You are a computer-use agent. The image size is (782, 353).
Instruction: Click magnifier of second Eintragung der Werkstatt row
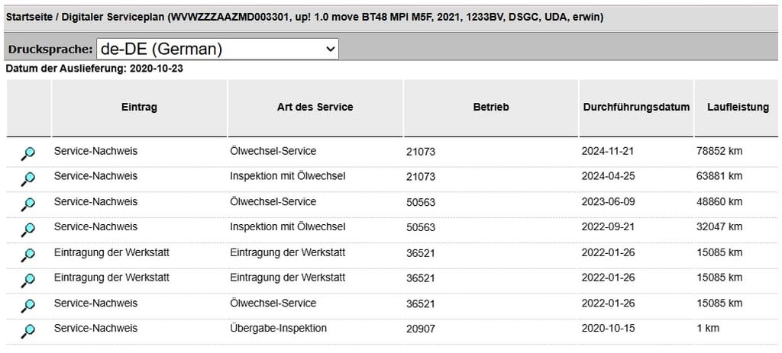pos(27,280)
